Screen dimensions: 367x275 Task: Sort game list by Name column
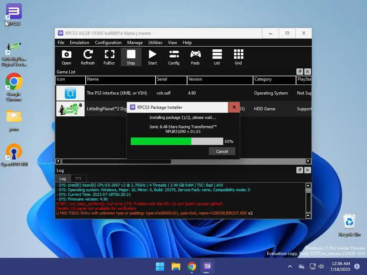(x=120, y=80)
